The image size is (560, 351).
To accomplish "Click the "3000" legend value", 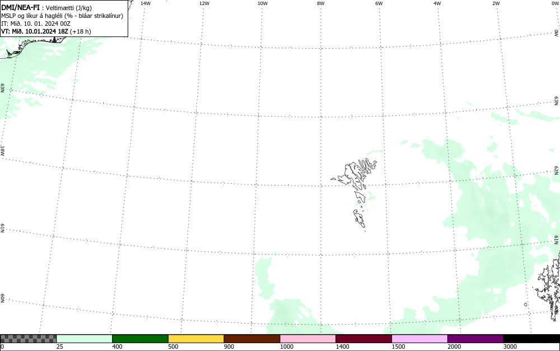I will (510, 347).
